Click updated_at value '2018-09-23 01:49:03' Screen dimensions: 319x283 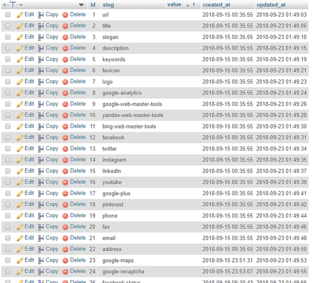[281, 15]
